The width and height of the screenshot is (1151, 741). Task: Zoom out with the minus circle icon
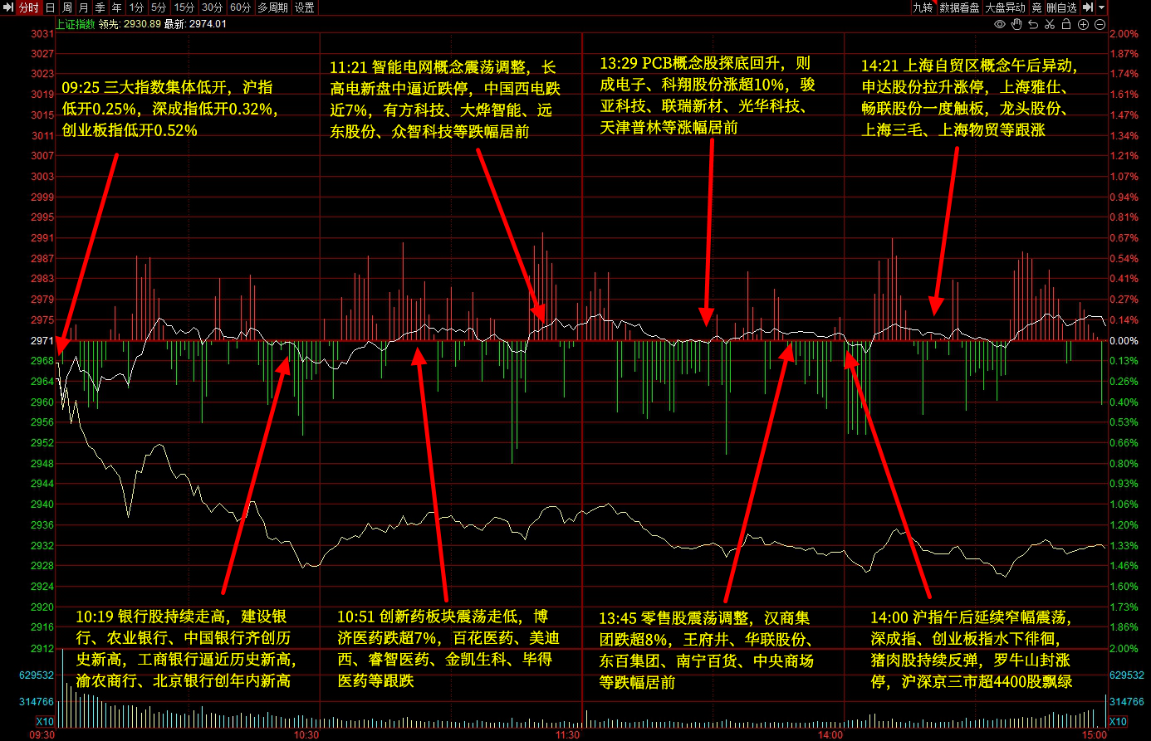click(1100, 24)
